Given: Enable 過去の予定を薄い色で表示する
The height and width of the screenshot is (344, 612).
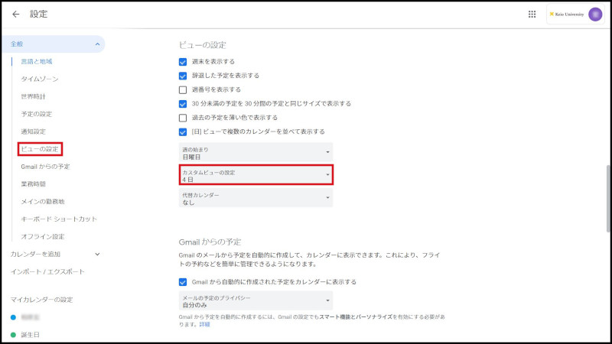Looking at the screenshot, I should click(x=183, y=118).
